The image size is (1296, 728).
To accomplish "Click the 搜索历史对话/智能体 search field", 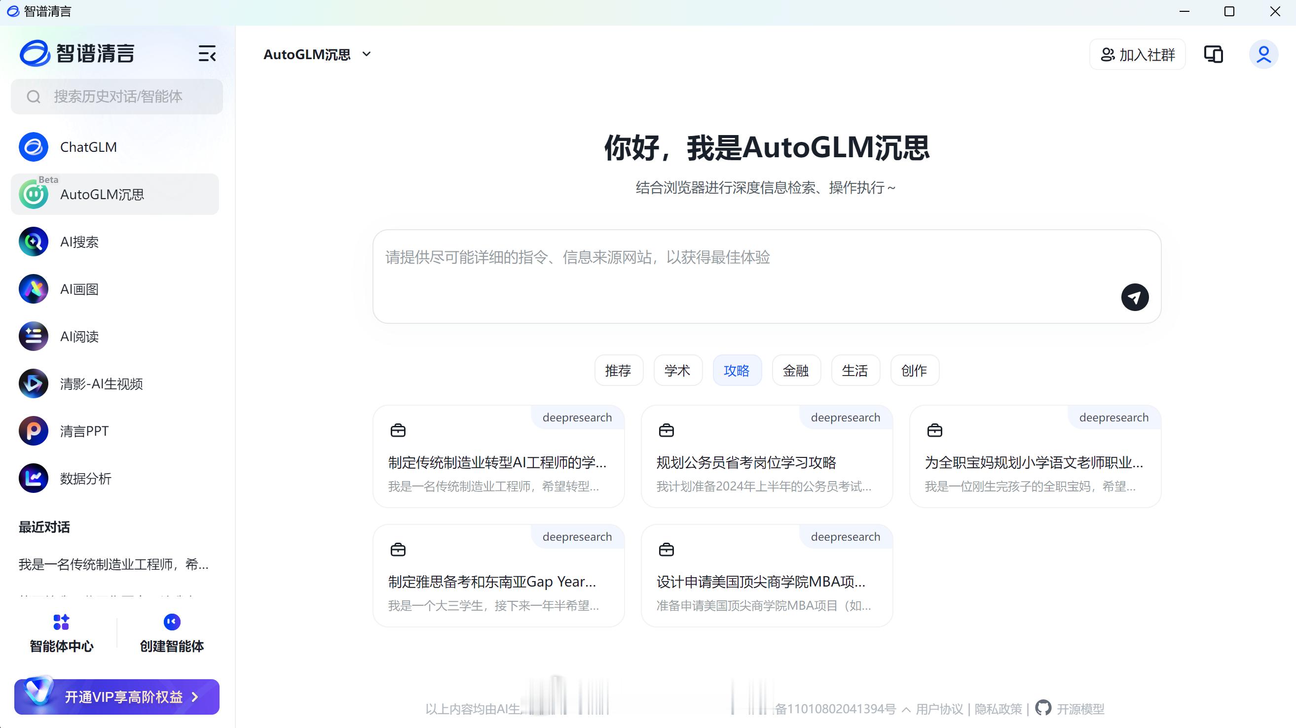I will [x=117, y=97].
